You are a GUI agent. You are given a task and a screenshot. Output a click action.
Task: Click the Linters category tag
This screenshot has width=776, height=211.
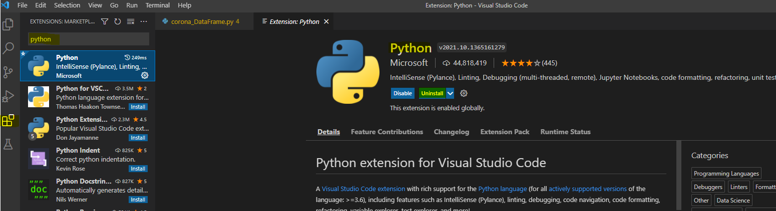pos(739,187)
